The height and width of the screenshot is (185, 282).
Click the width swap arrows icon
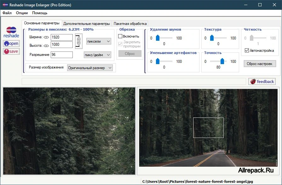[x=46, y=37]
